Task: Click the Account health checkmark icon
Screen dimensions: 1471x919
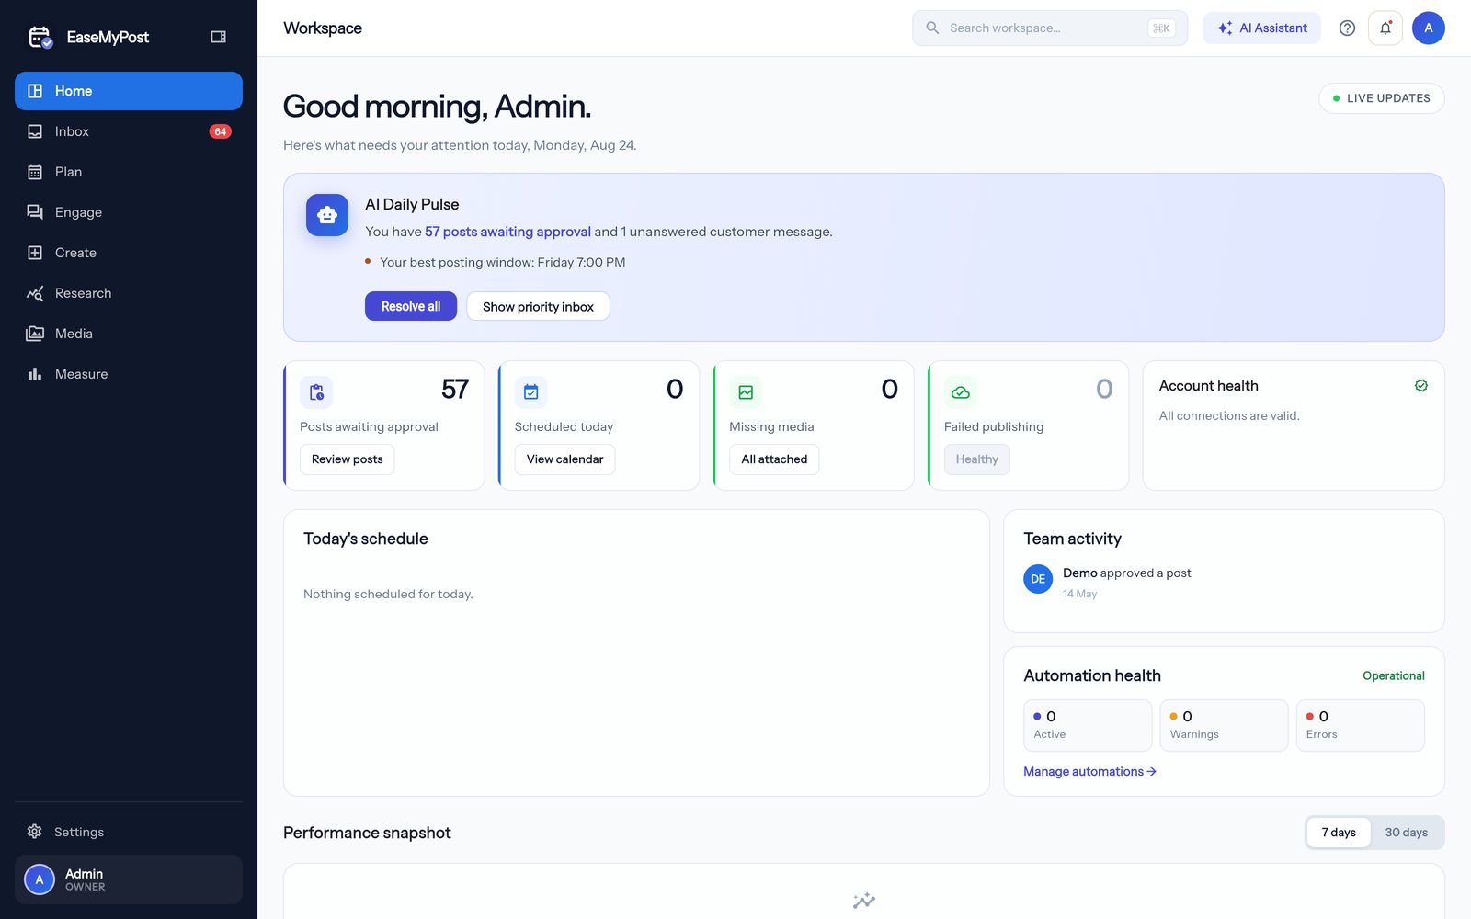Action: [x=1421, y=386]
